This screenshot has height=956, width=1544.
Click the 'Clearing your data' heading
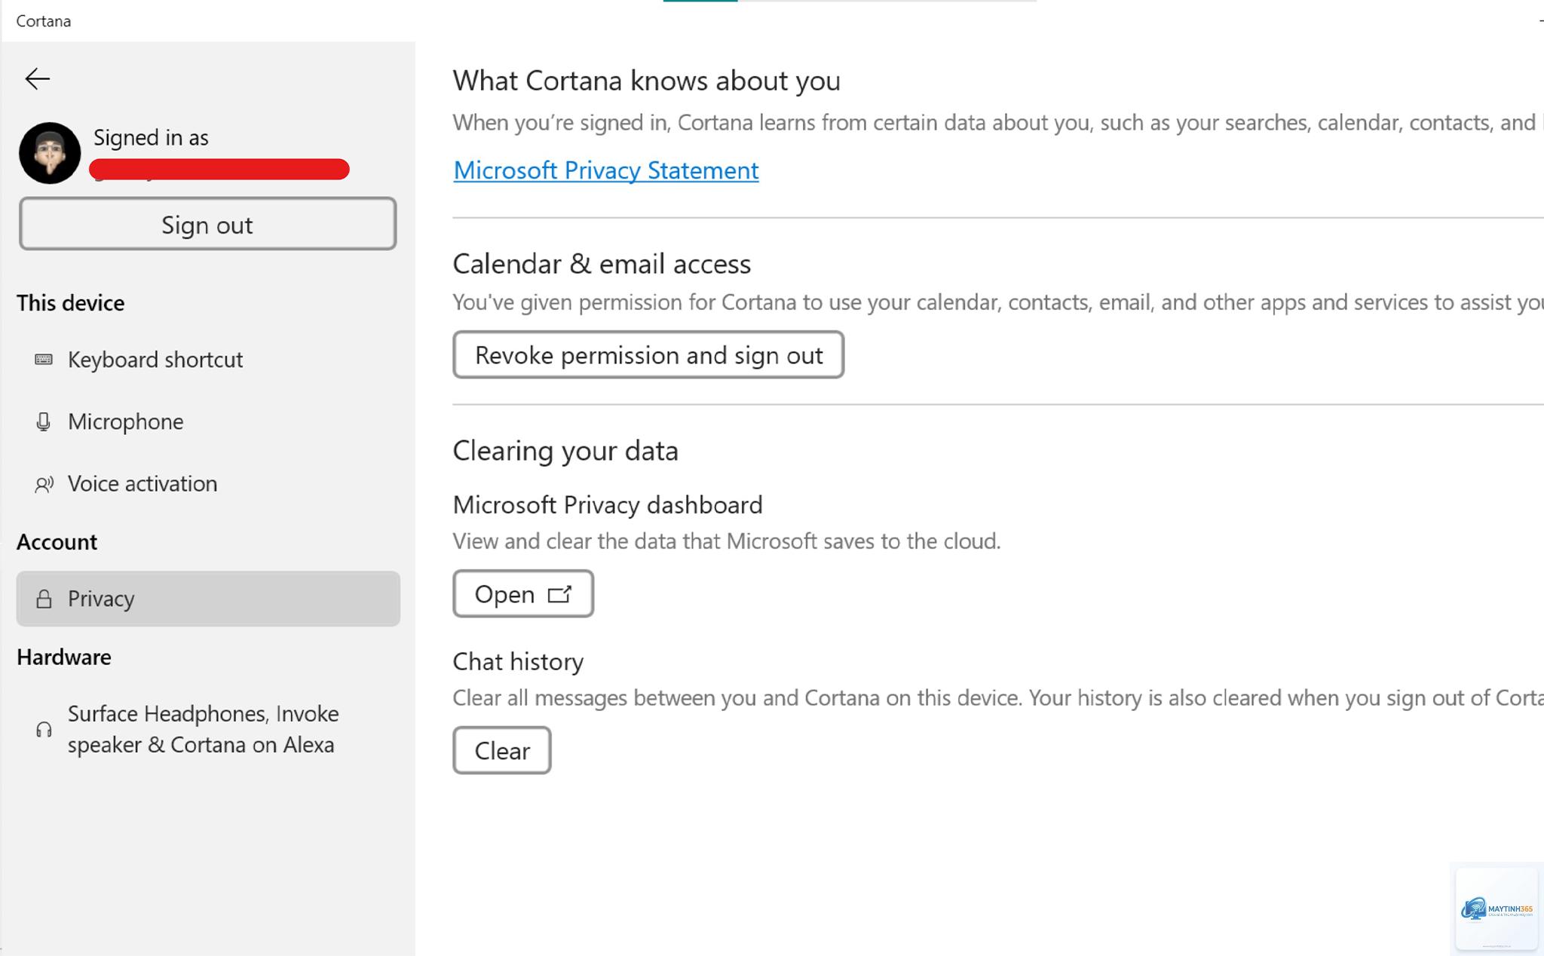click(565, 451)
